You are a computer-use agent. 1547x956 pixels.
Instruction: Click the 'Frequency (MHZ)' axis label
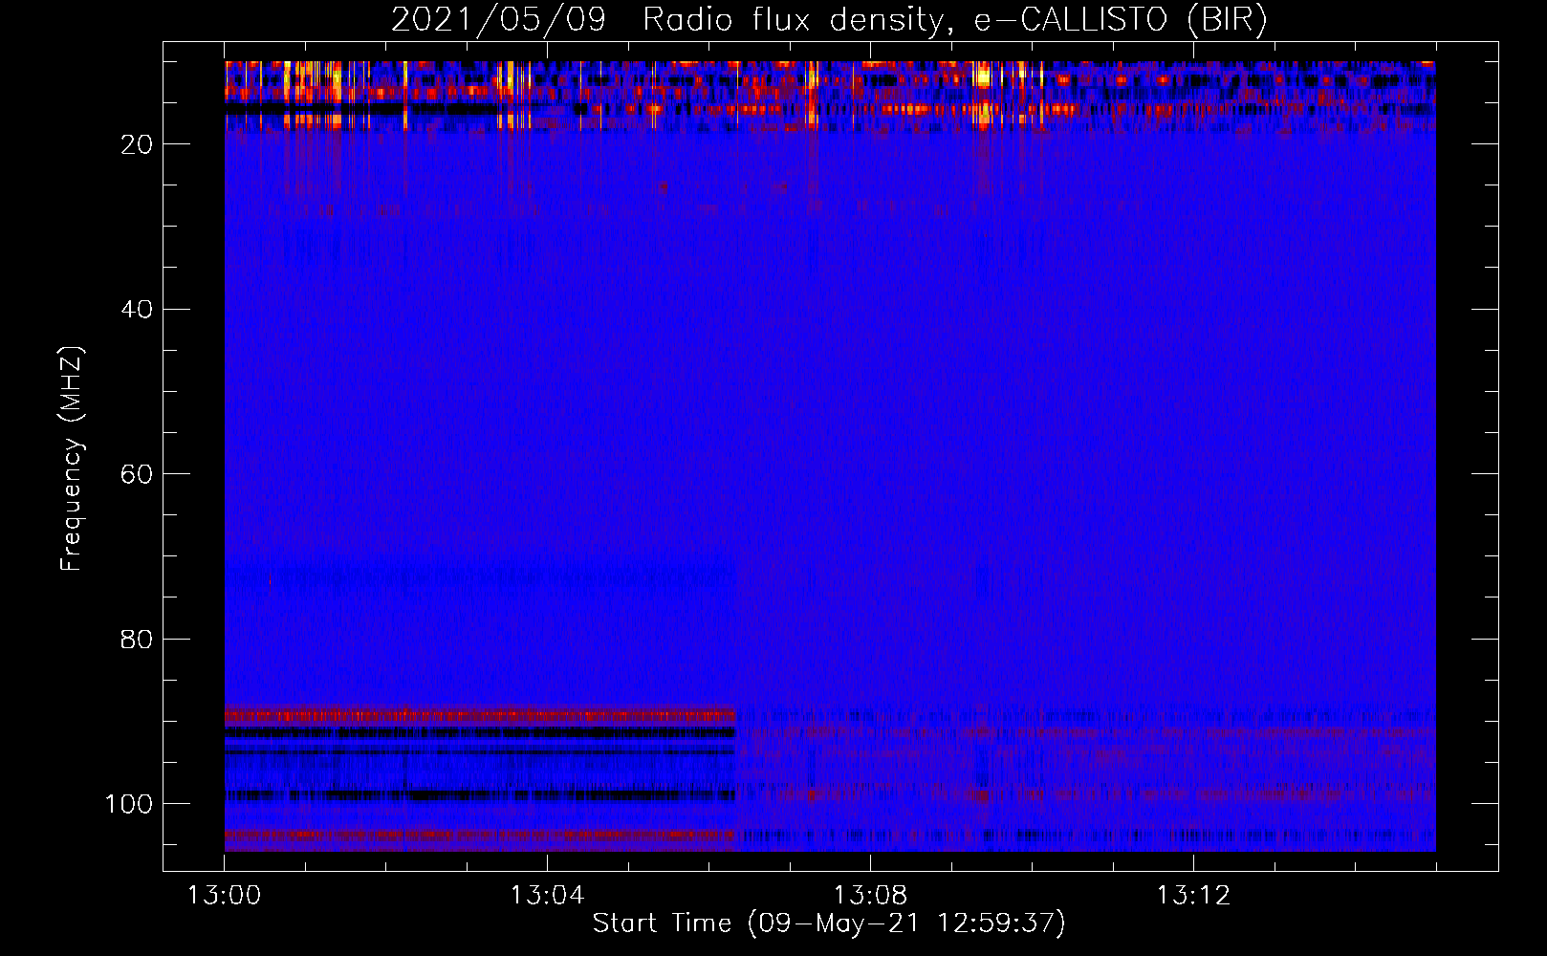72,458
